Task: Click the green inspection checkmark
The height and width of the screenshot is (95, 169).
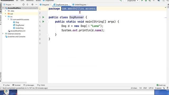Action: 166,7
